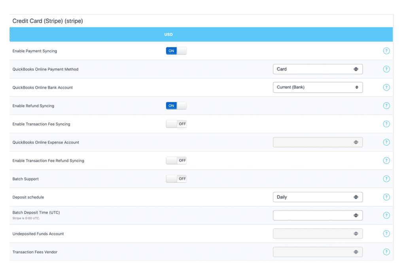The image size is (405, 276).
Task: Open help for Undeposited Funds Account
Action: click(386, 234)
